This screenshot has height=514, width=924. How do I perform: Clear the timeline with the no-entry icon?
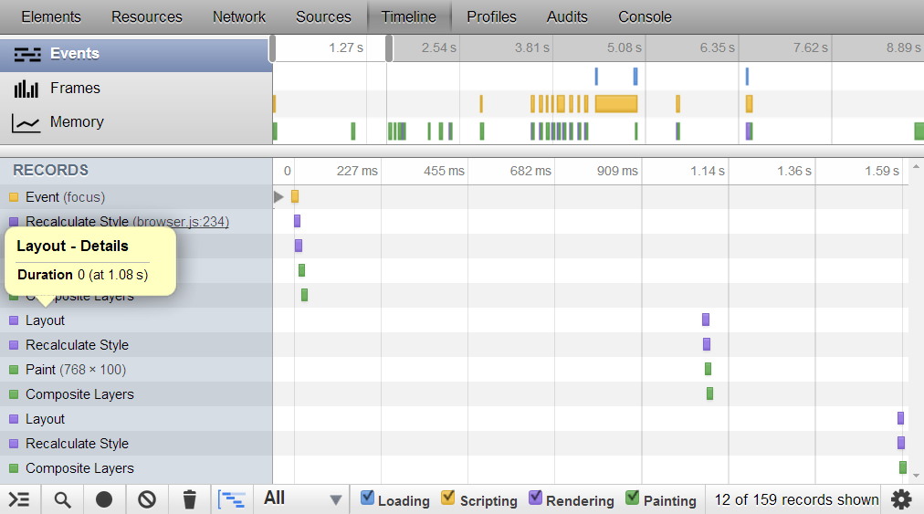pyautogui.click(x=147, y=499)
